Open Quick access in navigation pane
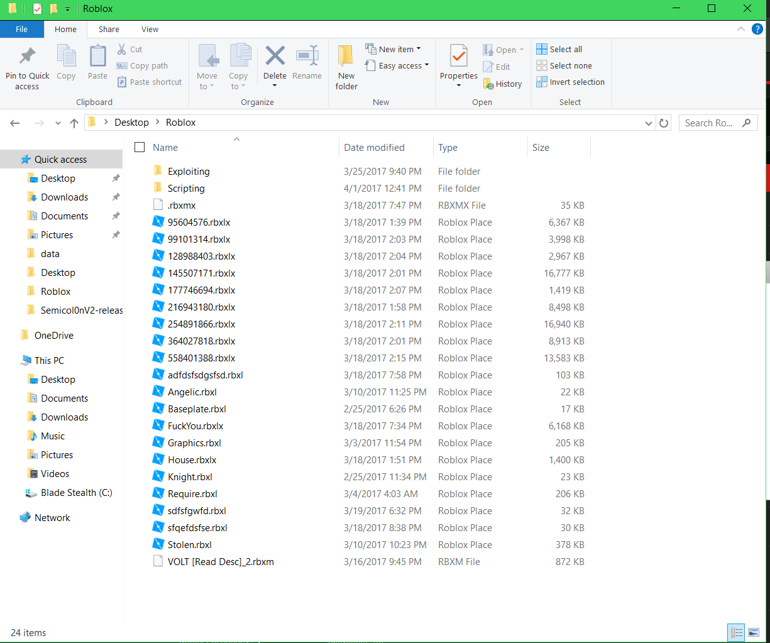This screenshot has height=643, width=770. click(60, 160)
